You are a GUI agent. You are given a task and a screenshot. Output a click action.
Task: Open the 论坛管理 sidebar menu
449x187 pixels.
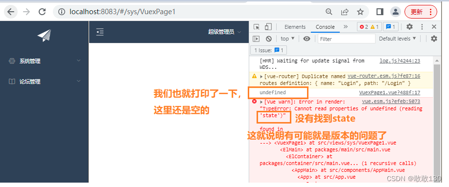click(45, 82)
